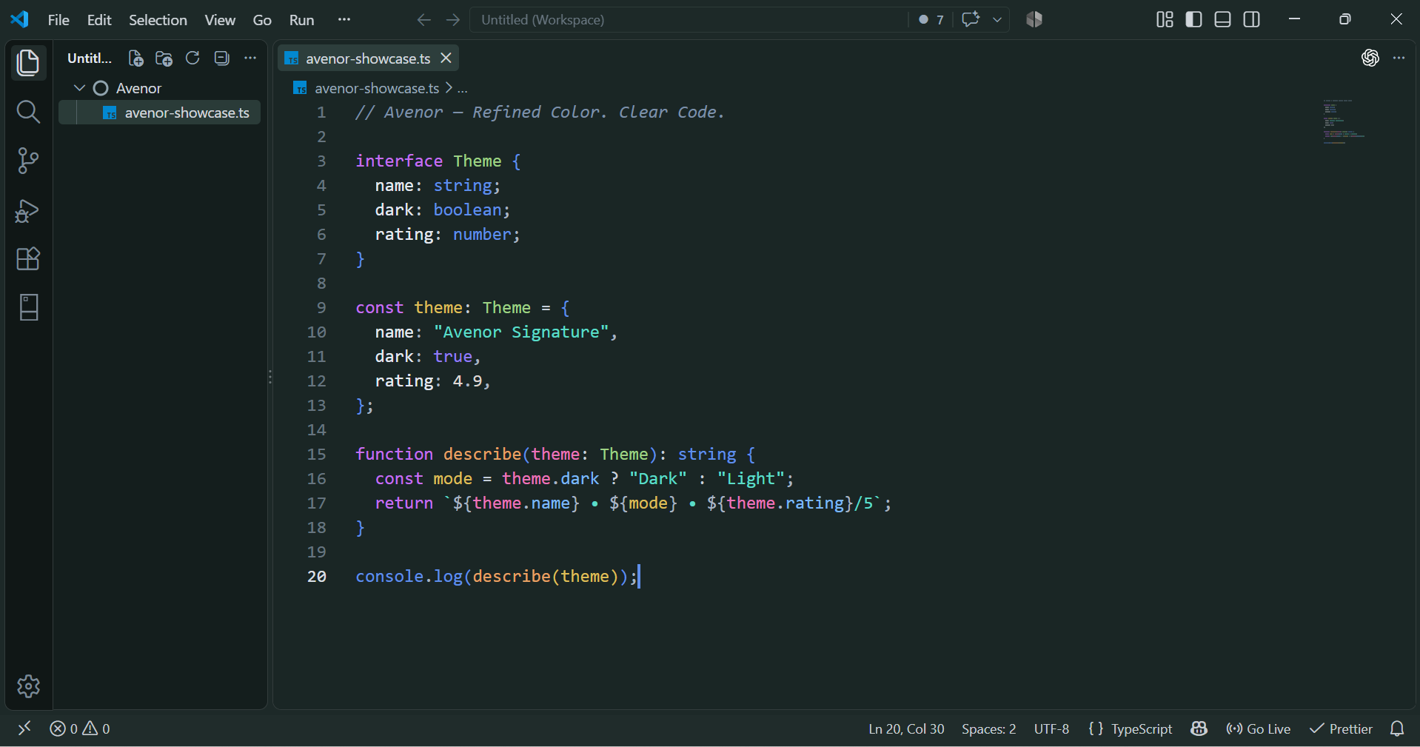Open the chat icon in title bar
The height and width of the screenshot is (747, 1420).
(971, 19)
